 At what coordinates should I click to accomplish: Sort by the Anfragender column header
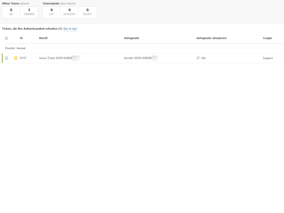(x=131, y=38)
